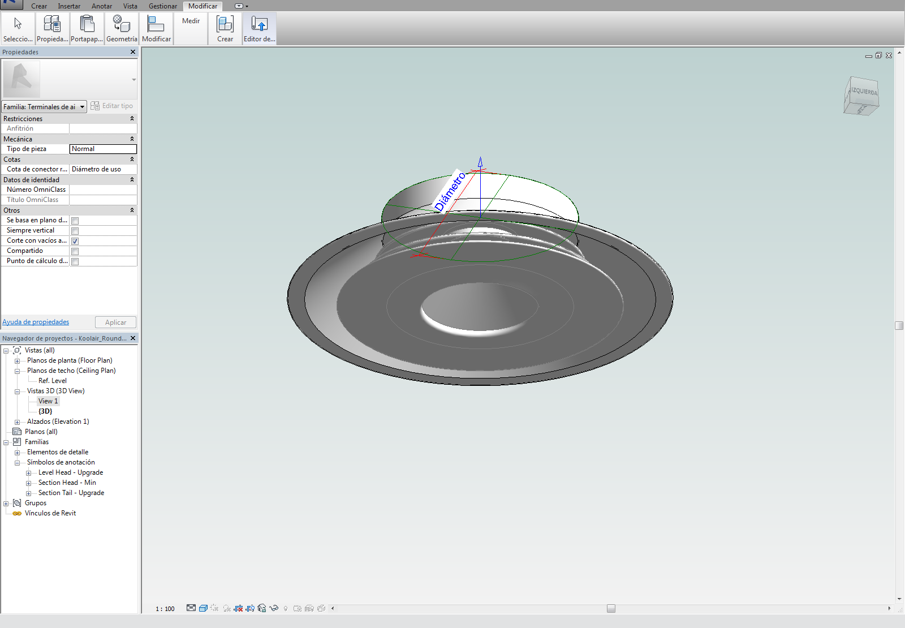Viewport: 905px width, 628px height.
Task: Click the vertical scrollbar thumb
Action: (x=899, y=325)
